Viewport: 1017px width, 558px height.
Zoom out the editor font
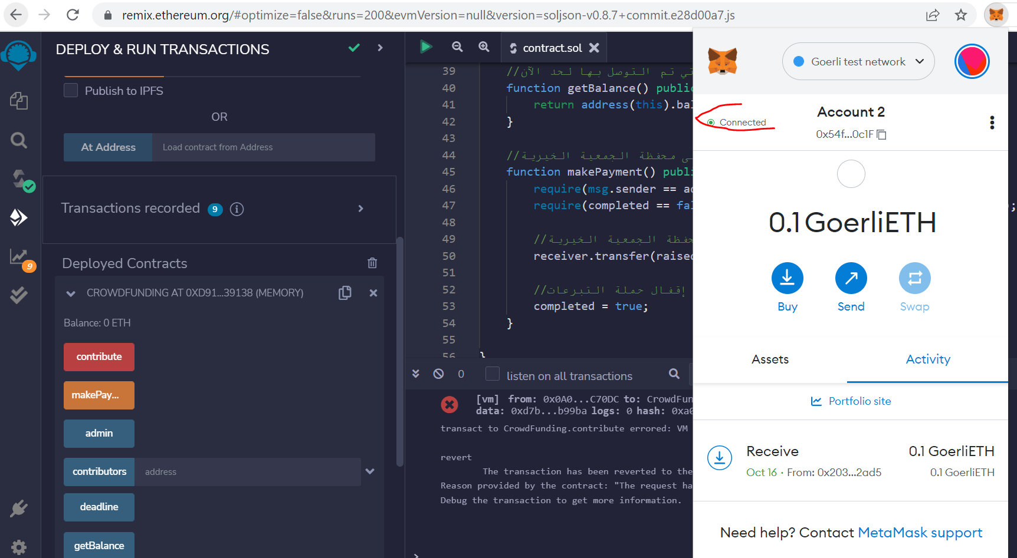pos(457,47)
